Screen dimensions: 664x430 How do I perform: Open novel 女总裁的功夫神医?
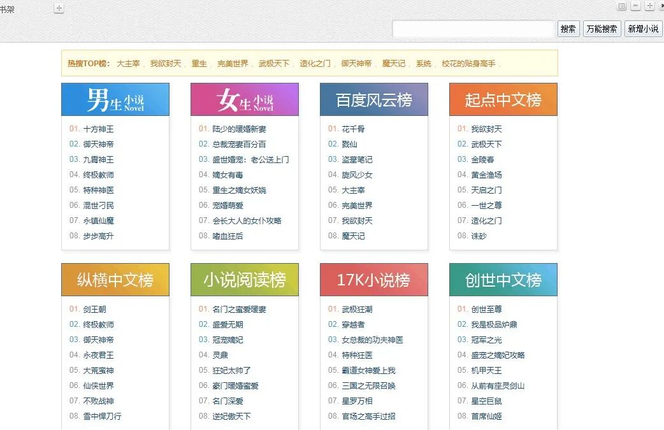tap(372, 340)
